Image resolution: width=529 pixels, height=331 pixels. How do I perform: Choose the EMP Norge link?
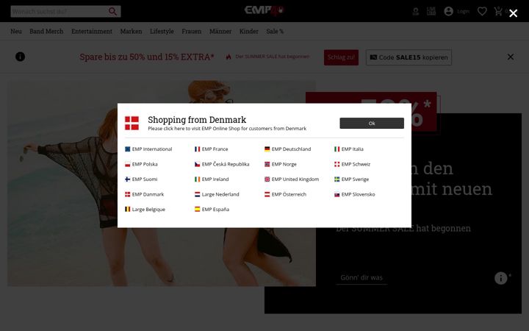[x=281, y=164]
